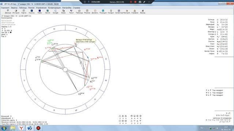234x131 pixels.
Task: Select the Уран row in planet list
Action: [x=219, y=37]
